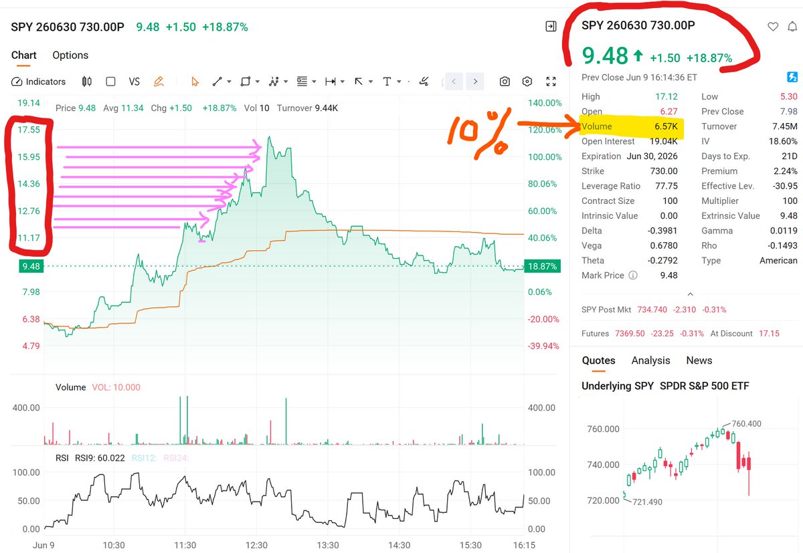Open chart settings gear

click(x=527, y=82)
